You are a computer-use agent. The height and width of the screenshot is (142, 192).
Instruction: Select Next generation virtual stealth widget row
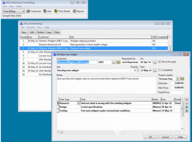(x=94, y=45)
